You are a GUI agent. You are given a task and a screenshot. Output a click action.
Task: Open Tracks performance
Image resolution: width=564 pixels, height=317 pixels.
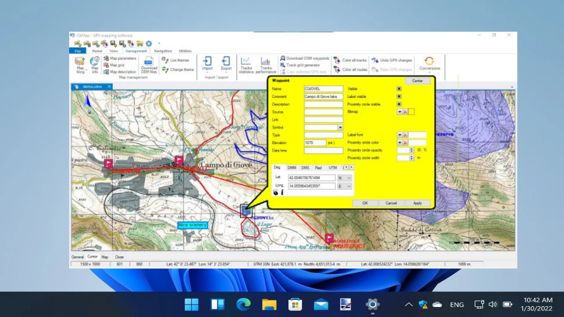click(266, 65)
